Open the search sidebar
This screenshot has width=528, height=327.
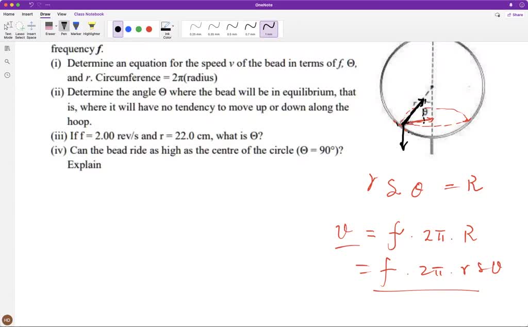(7, 61)
